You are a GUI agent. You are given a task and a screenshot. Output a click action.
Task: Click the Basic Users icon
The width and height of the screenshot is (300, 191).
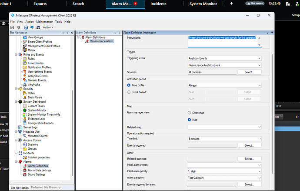point(25,97)
